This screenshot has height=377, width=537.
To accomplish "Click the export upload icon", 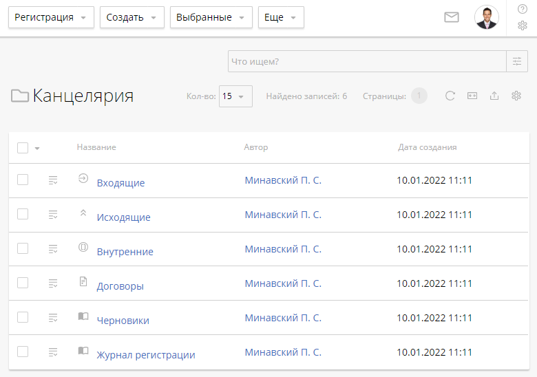I will point(494,96).
